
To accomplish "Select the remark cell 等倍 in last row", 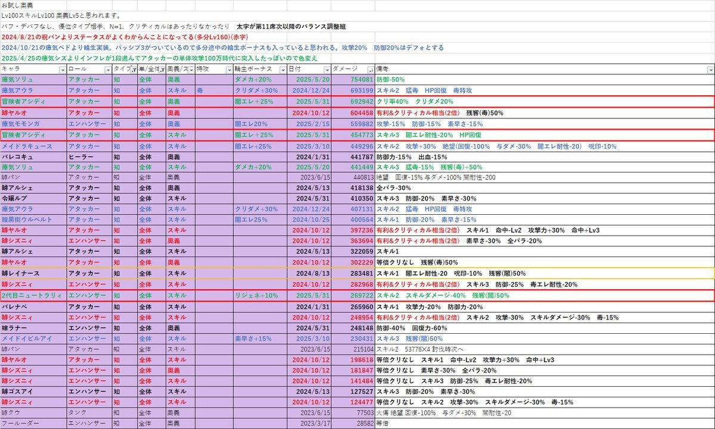I will (545, 424).
